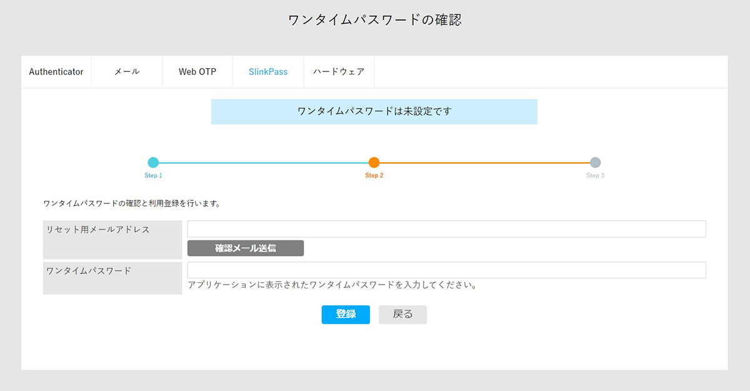Click the orange Step 2 circle marker

[x=374, y=163]
